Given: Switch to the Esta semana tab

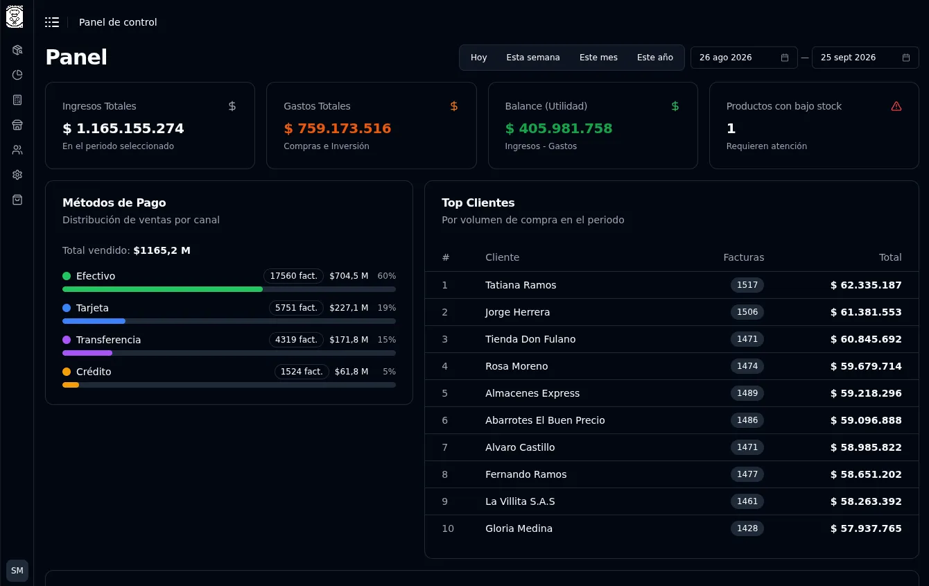Looking at the screenshot, I should [533, 58].
